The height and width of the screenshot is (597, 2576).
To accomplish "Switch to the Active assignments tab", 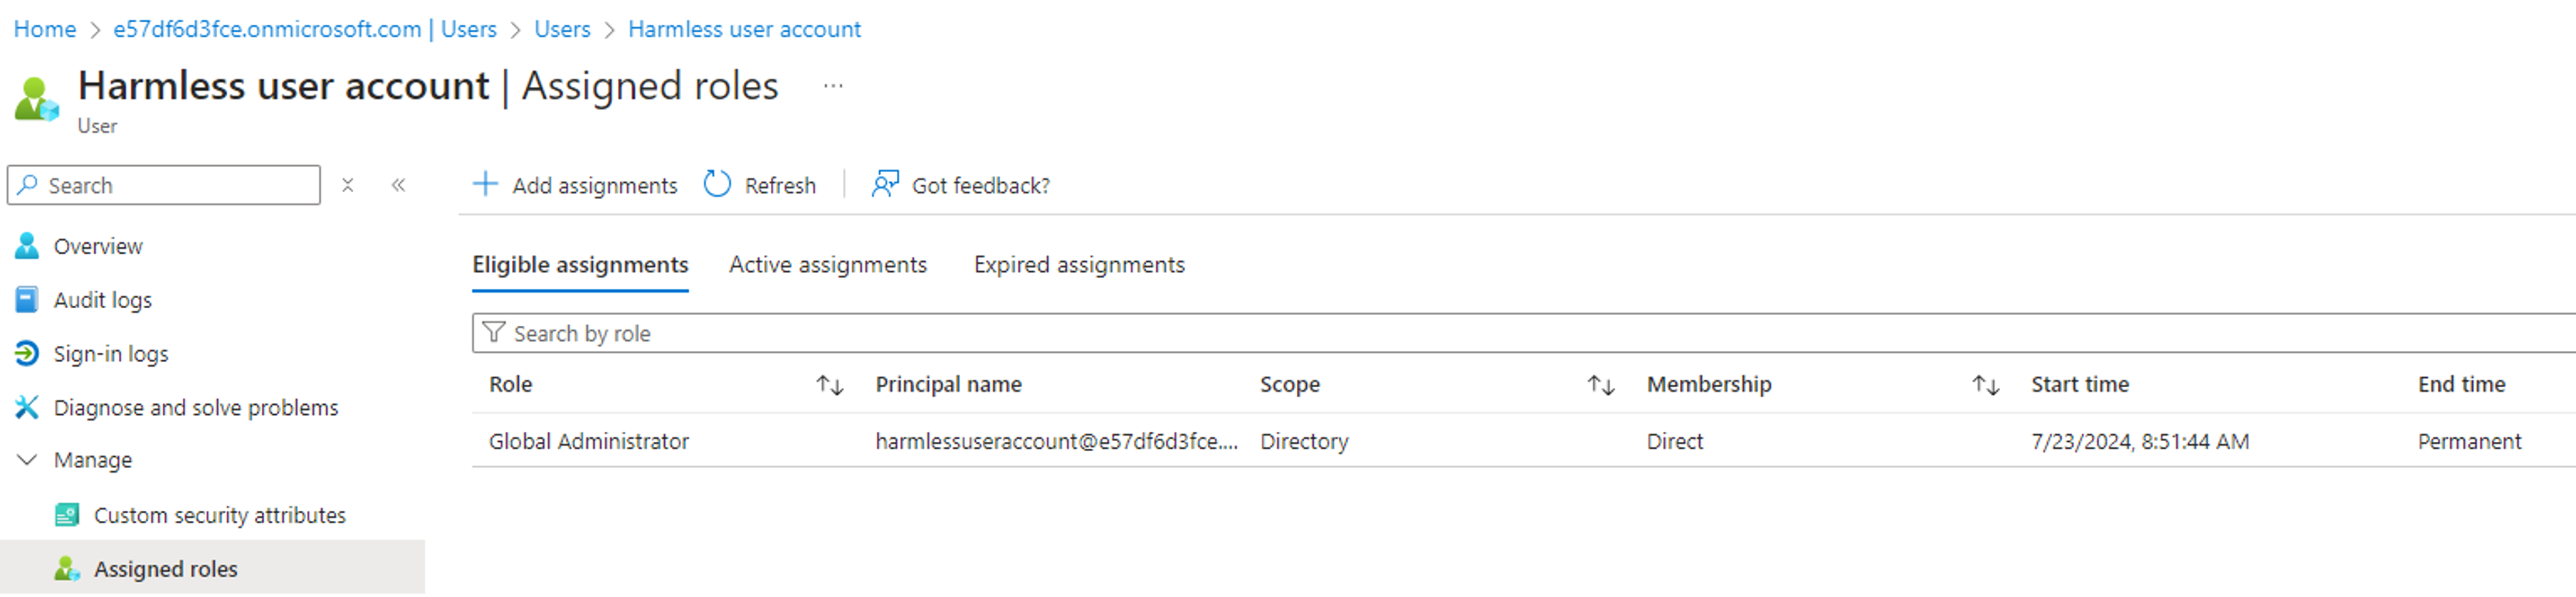I will [828, 265].
